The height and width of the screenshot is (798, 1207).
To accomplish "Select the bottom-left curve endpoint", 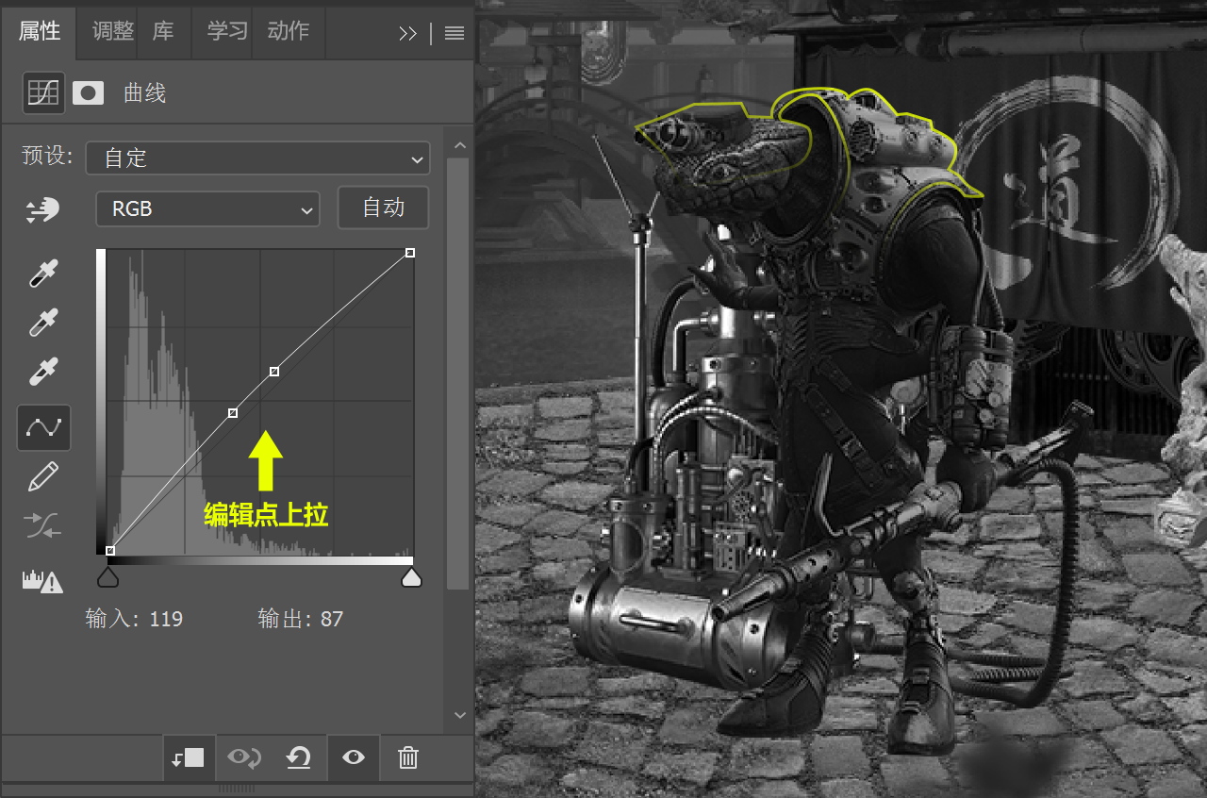I will (110, 551).
